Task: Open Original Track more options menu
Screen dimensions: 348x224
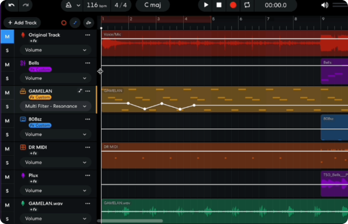Action: click(88, 35)
